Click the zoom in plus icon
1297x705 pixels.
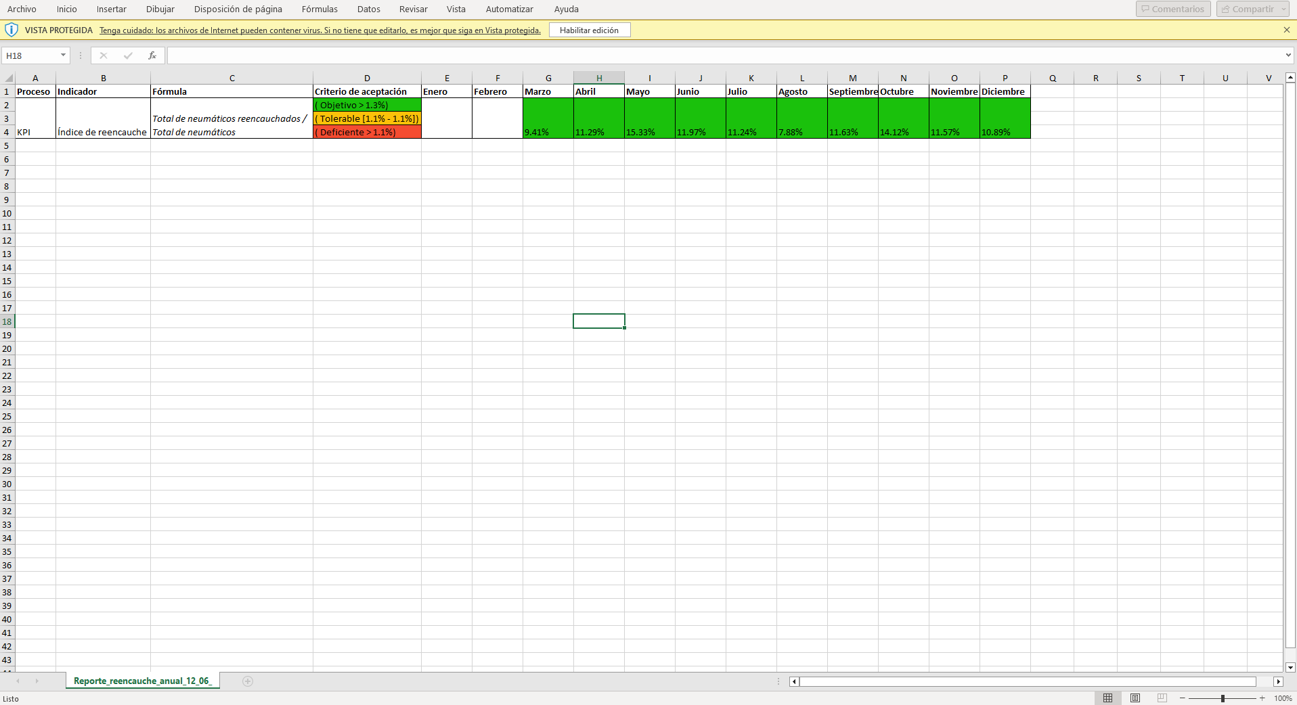click(1262, 698)
